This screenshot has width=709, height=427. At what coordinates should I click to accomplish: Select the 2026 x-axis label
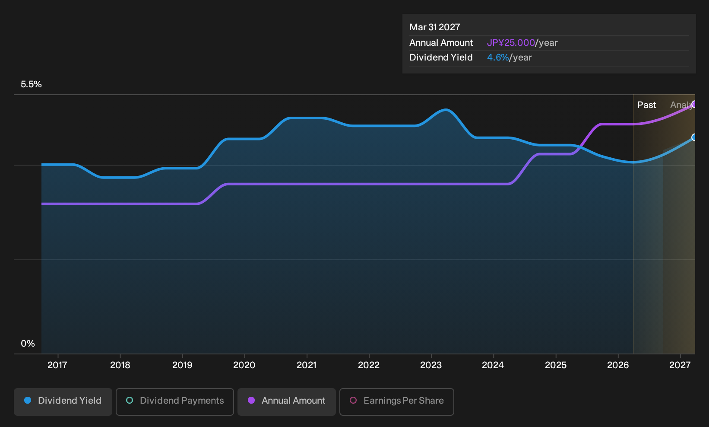coord(618,365)
